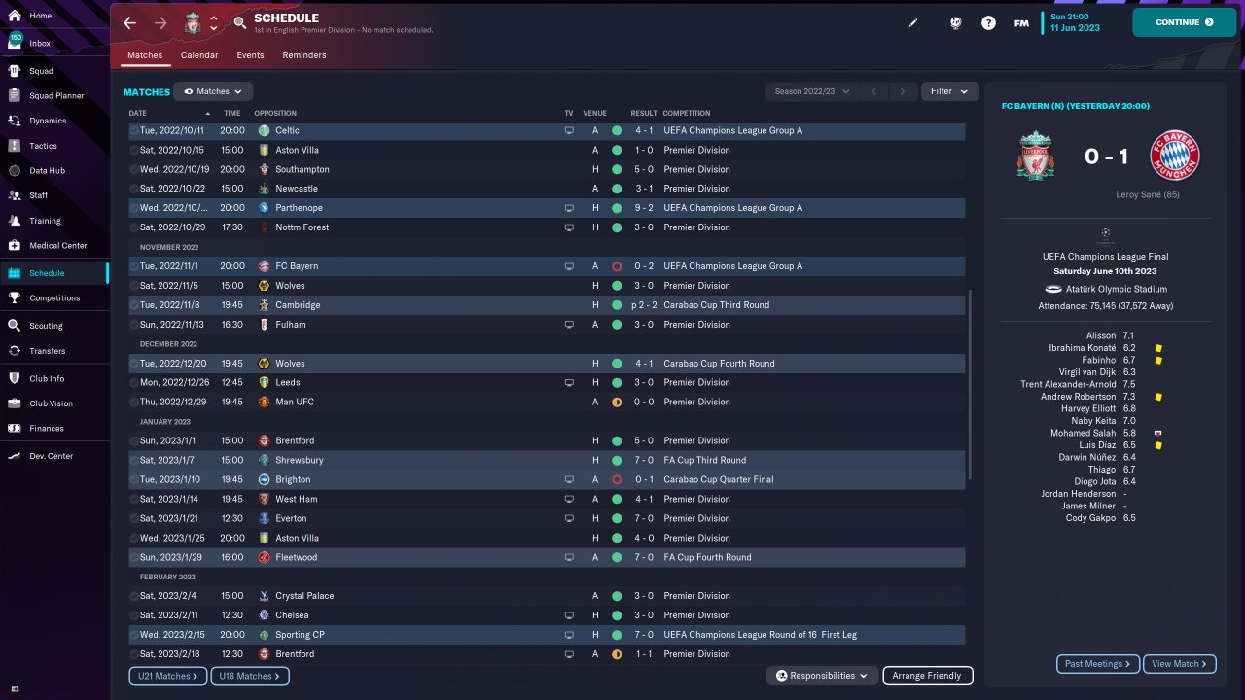1245x700 pixels.
Task: Switch to the Reminders tab
Action: click(x=304, y=55)
